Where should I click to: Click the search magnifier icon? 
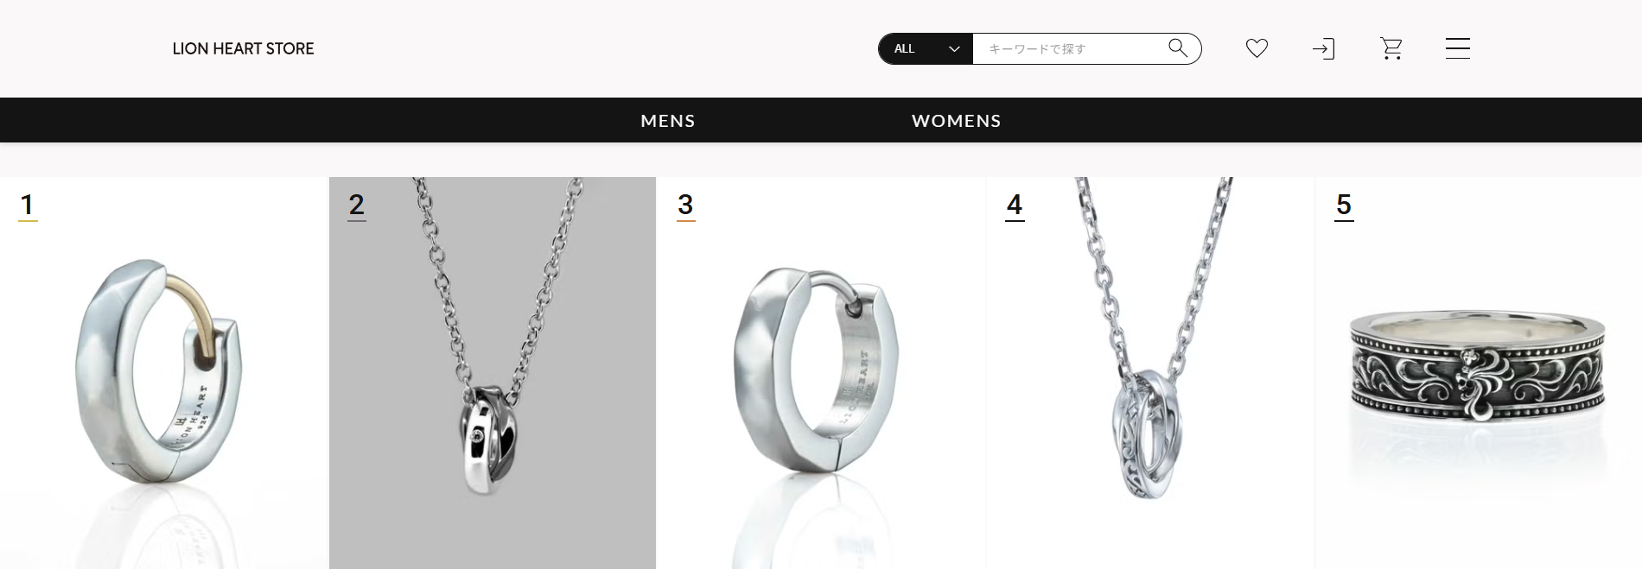tap(1178, 47)
